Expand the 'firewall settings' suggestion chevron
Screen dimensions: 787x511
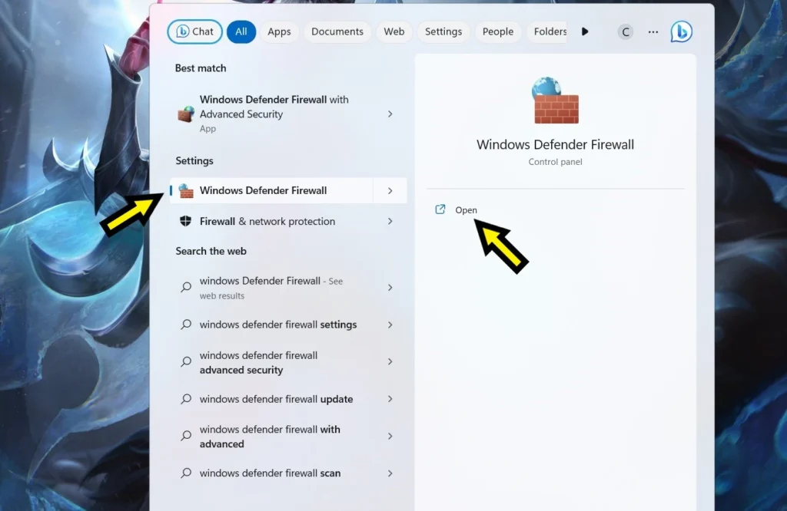(x=390, y=325)
